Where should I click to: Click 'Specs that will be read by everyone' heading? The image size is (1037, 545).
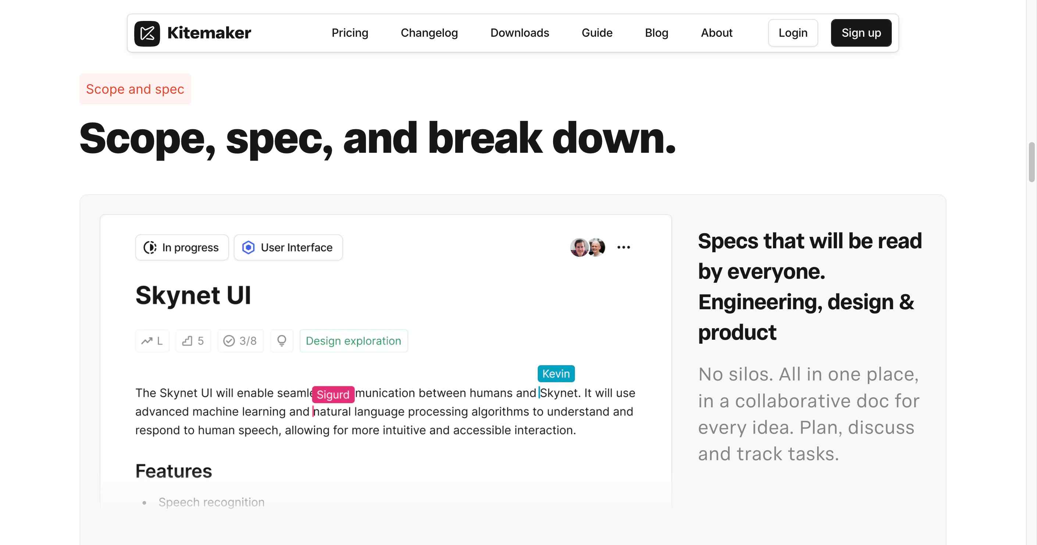coord(809,286)
